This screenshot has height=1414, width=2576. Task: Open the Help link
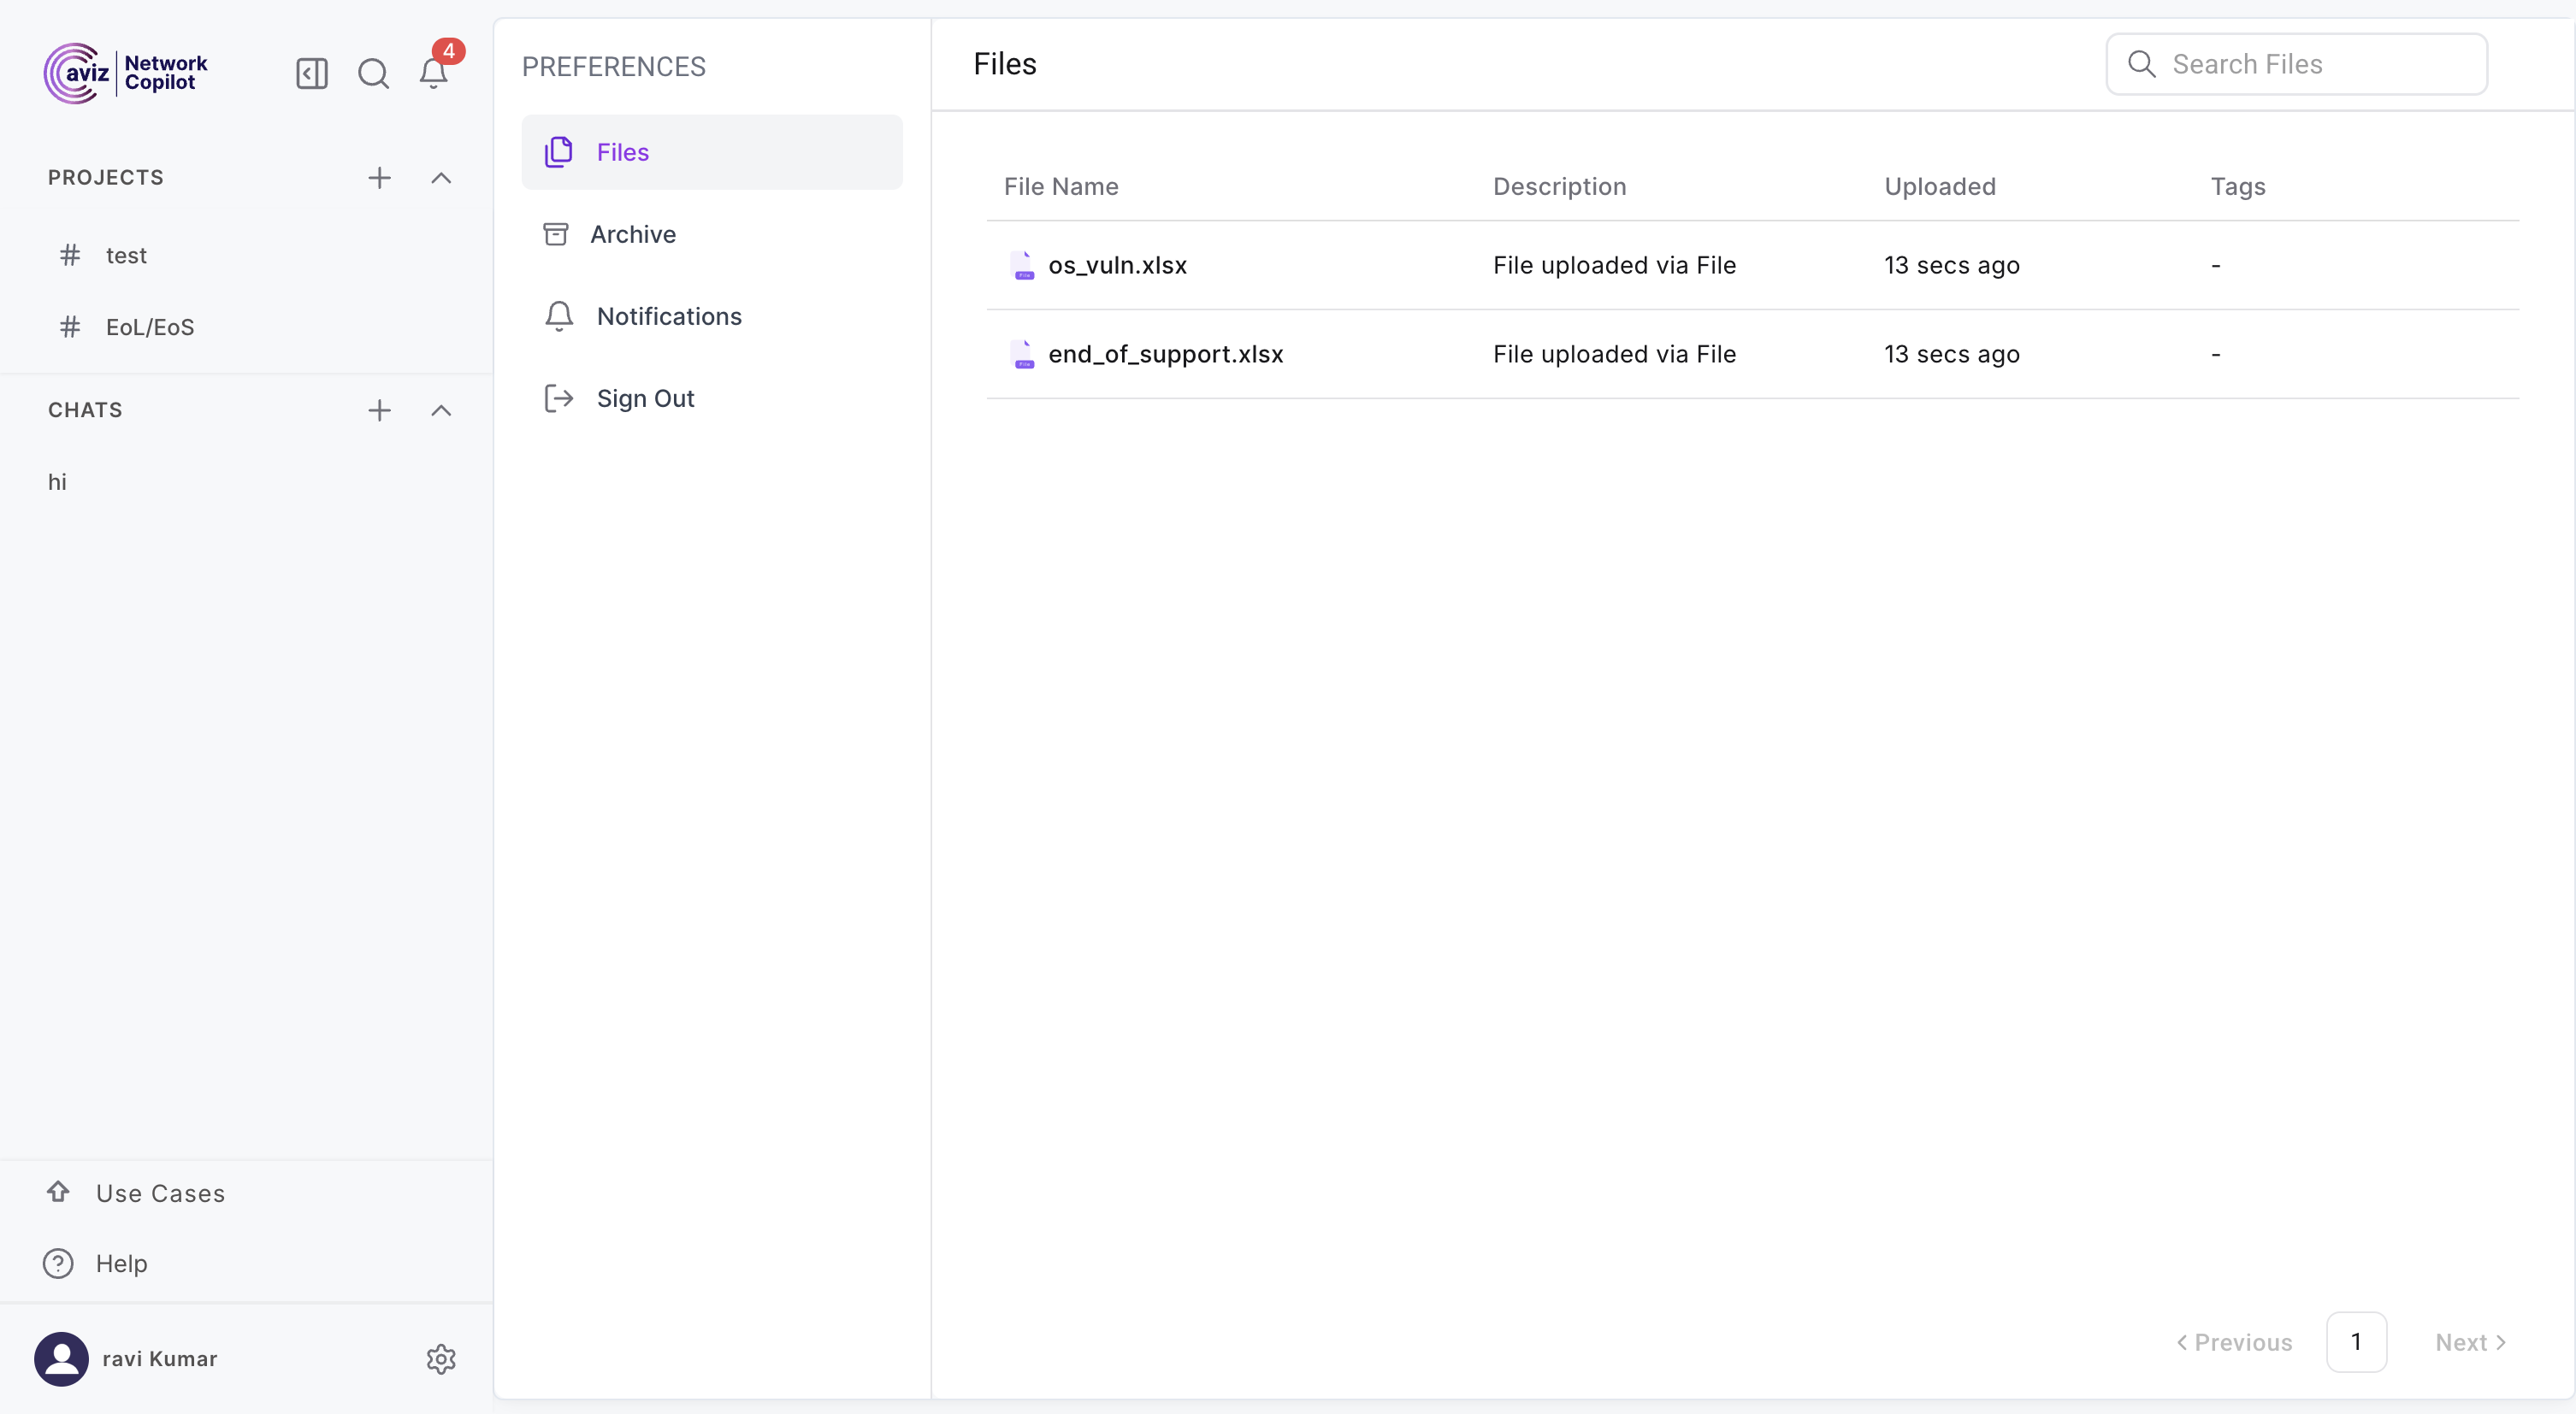121,1263
